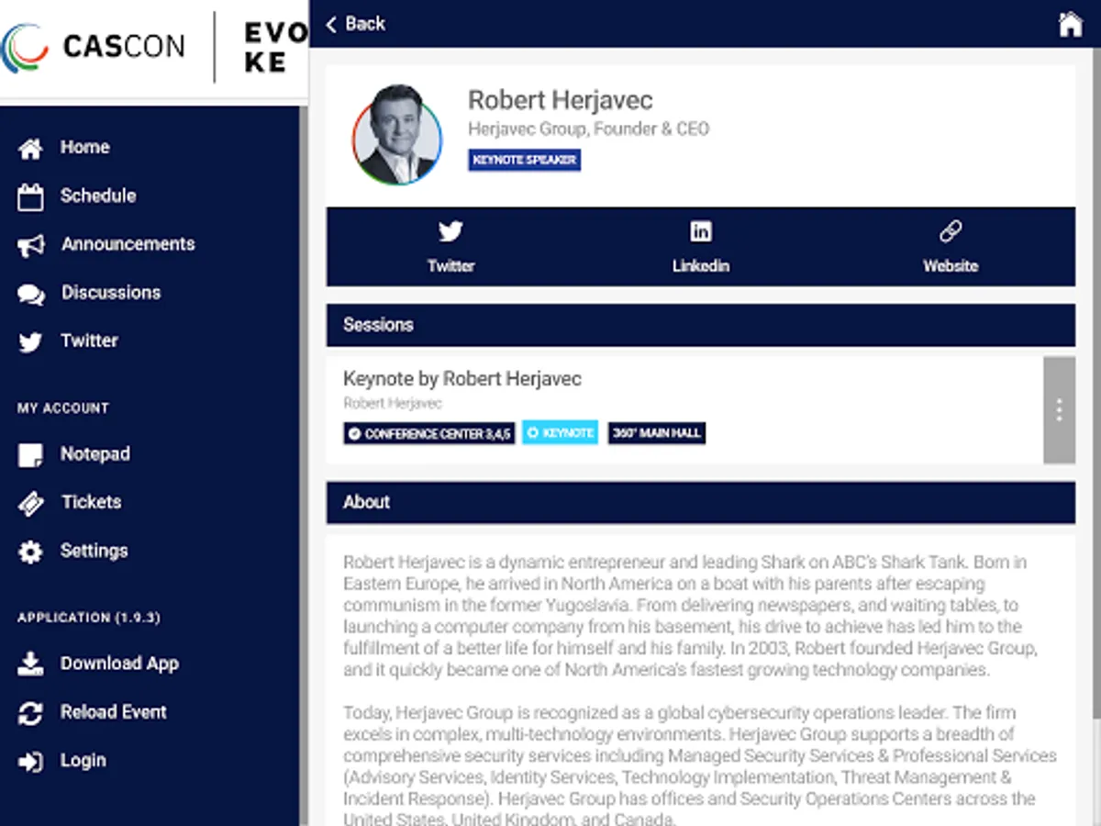Click the Keynote Speaker badge
The height and width of the screenshot is (826, 1101).
coord(524,160)
